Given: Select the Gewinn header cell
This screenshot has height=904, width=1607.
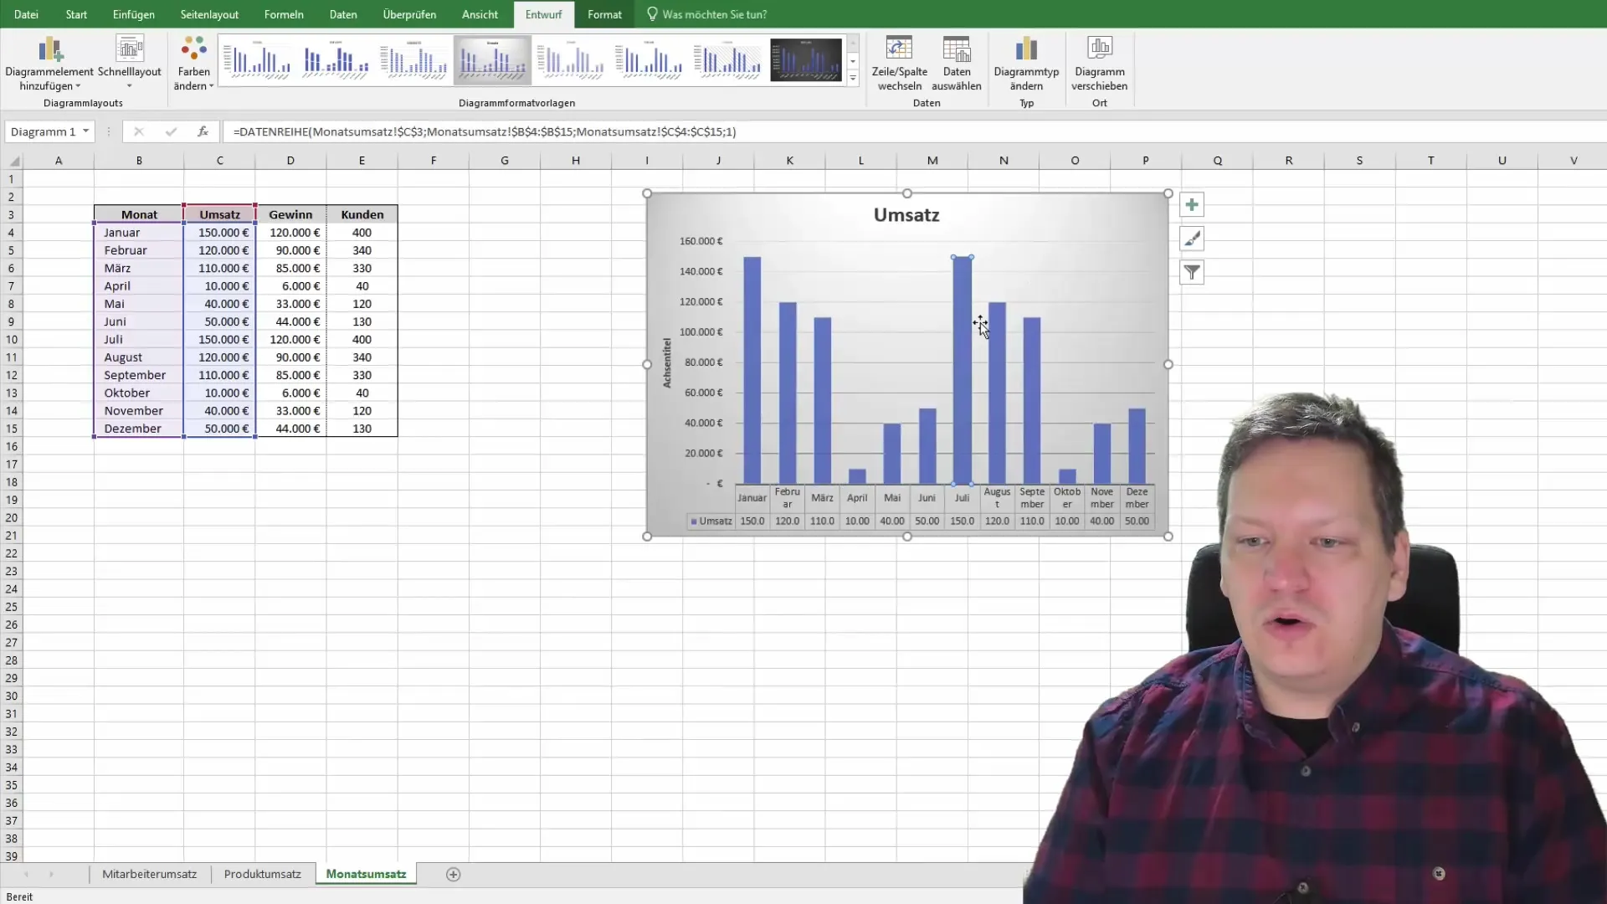Looking at the screenshot, I should click(290, 214).
